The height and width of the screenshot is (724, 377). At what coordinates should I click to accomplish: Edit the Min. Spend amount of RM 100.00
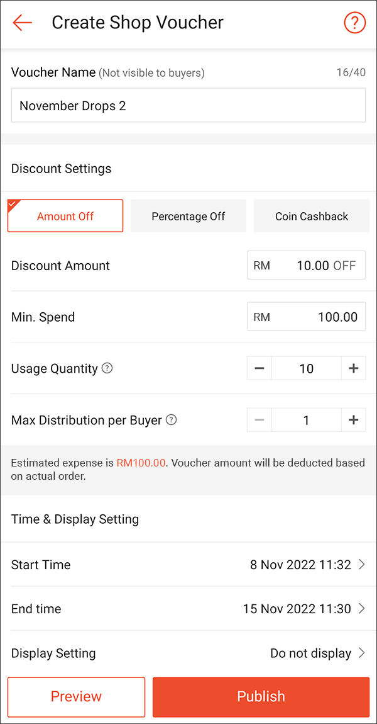pyautogui.click(x=306, y=317)
